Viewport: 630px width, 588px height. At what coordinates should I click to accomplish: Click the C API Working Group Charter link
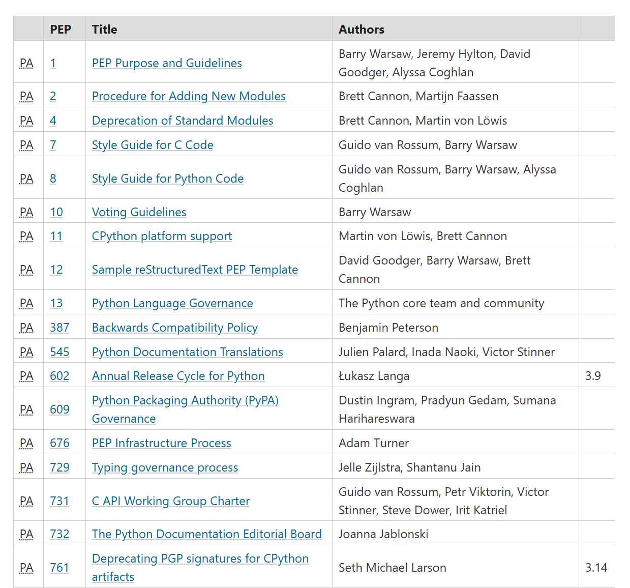pos(171,501)
